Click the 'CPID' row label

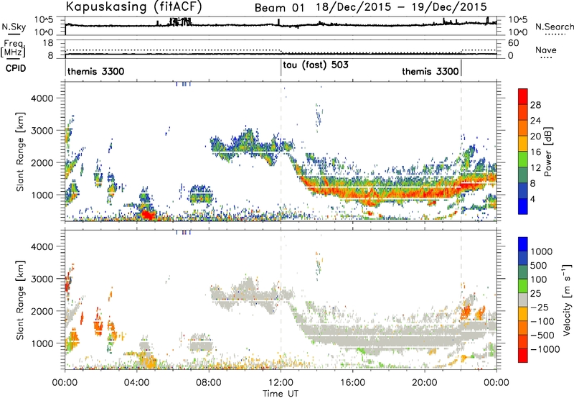(x=16, y=68)
